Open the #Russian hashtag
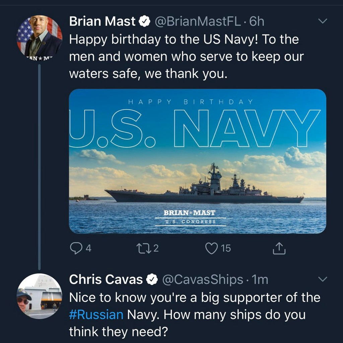 (x=96, y=315)
